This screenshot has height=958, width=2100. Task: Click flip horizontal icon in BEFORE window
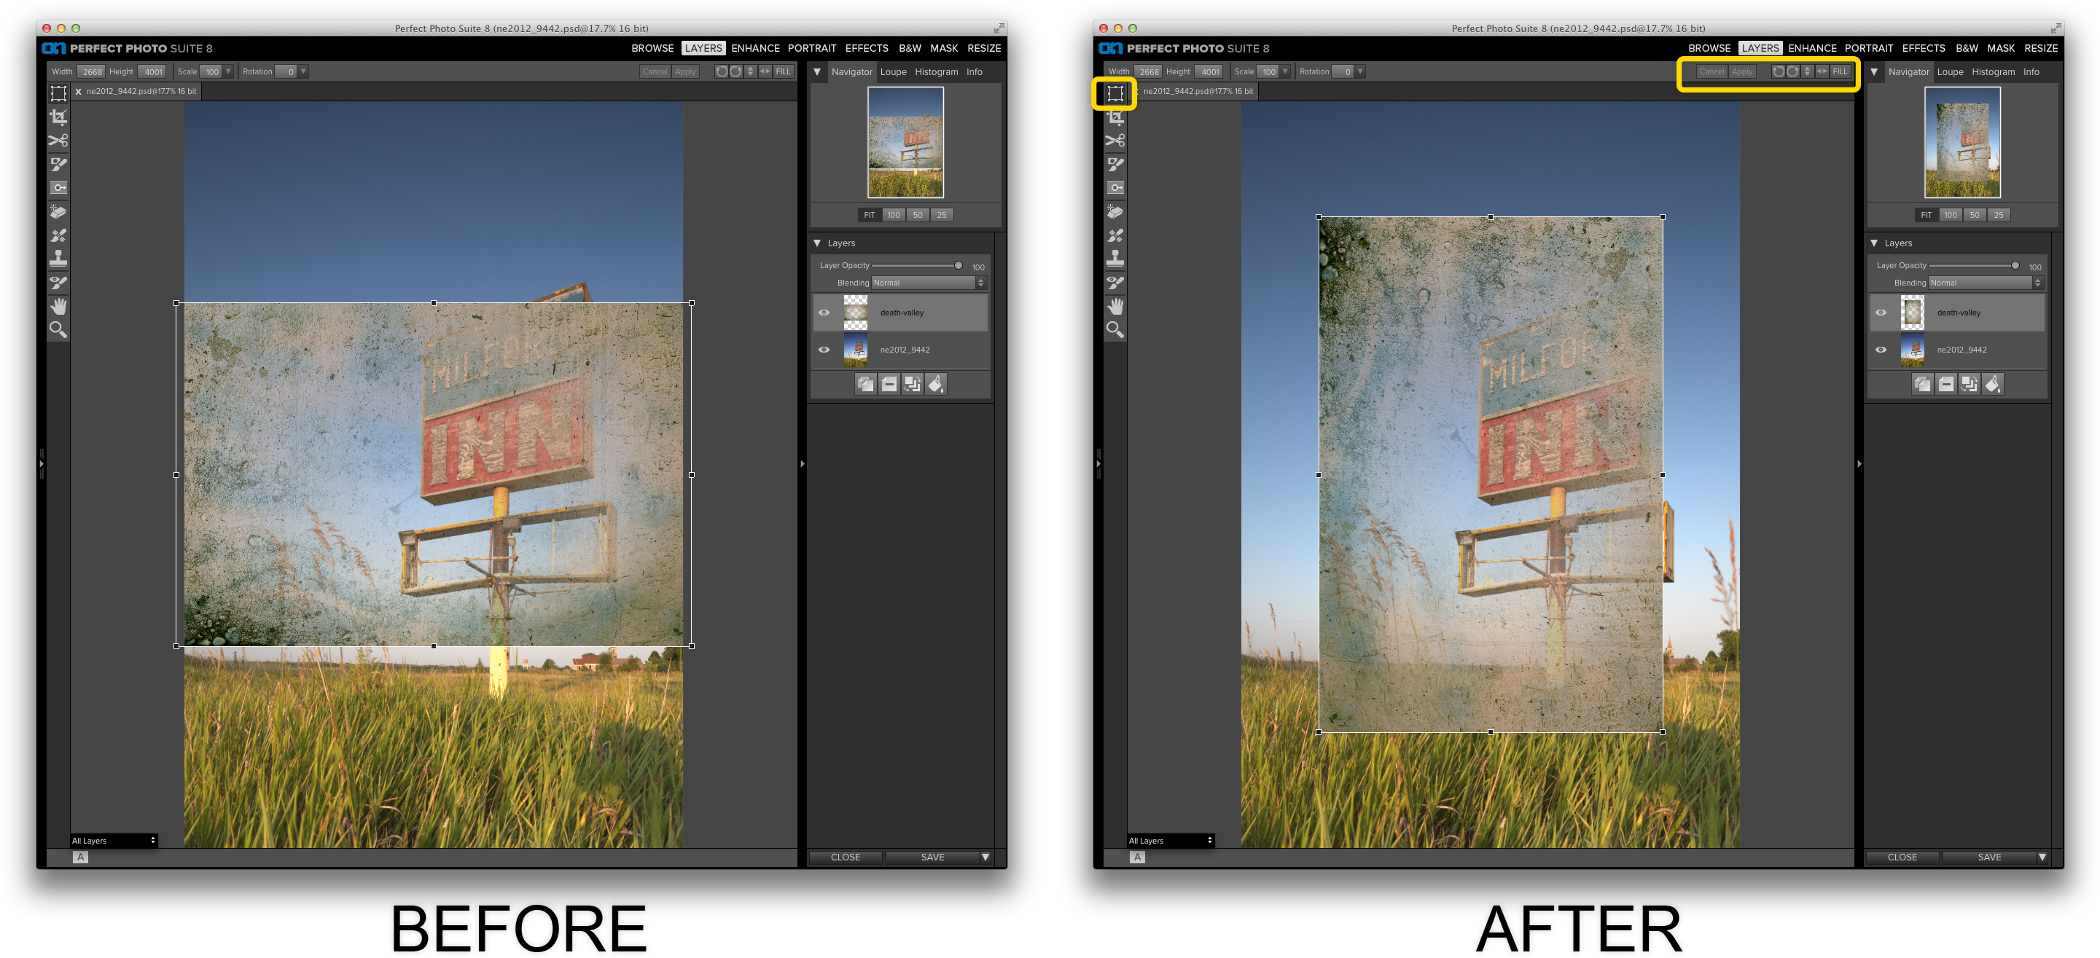[765, 71]
